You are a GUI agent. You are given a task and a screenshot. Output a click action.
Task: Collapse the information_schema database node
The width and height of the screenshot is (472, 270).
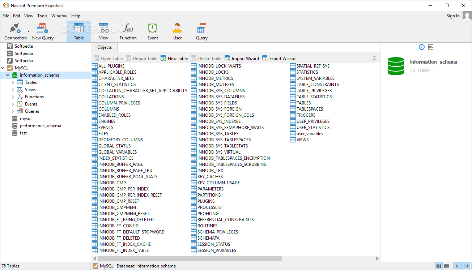click(x=8, y=75)
